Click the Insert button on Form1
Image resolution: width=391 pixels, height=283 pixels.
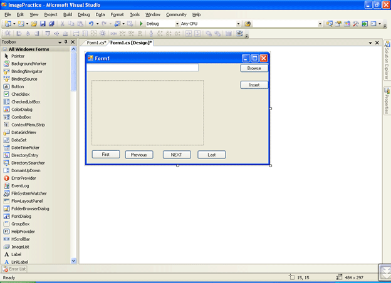coord(254,85)
